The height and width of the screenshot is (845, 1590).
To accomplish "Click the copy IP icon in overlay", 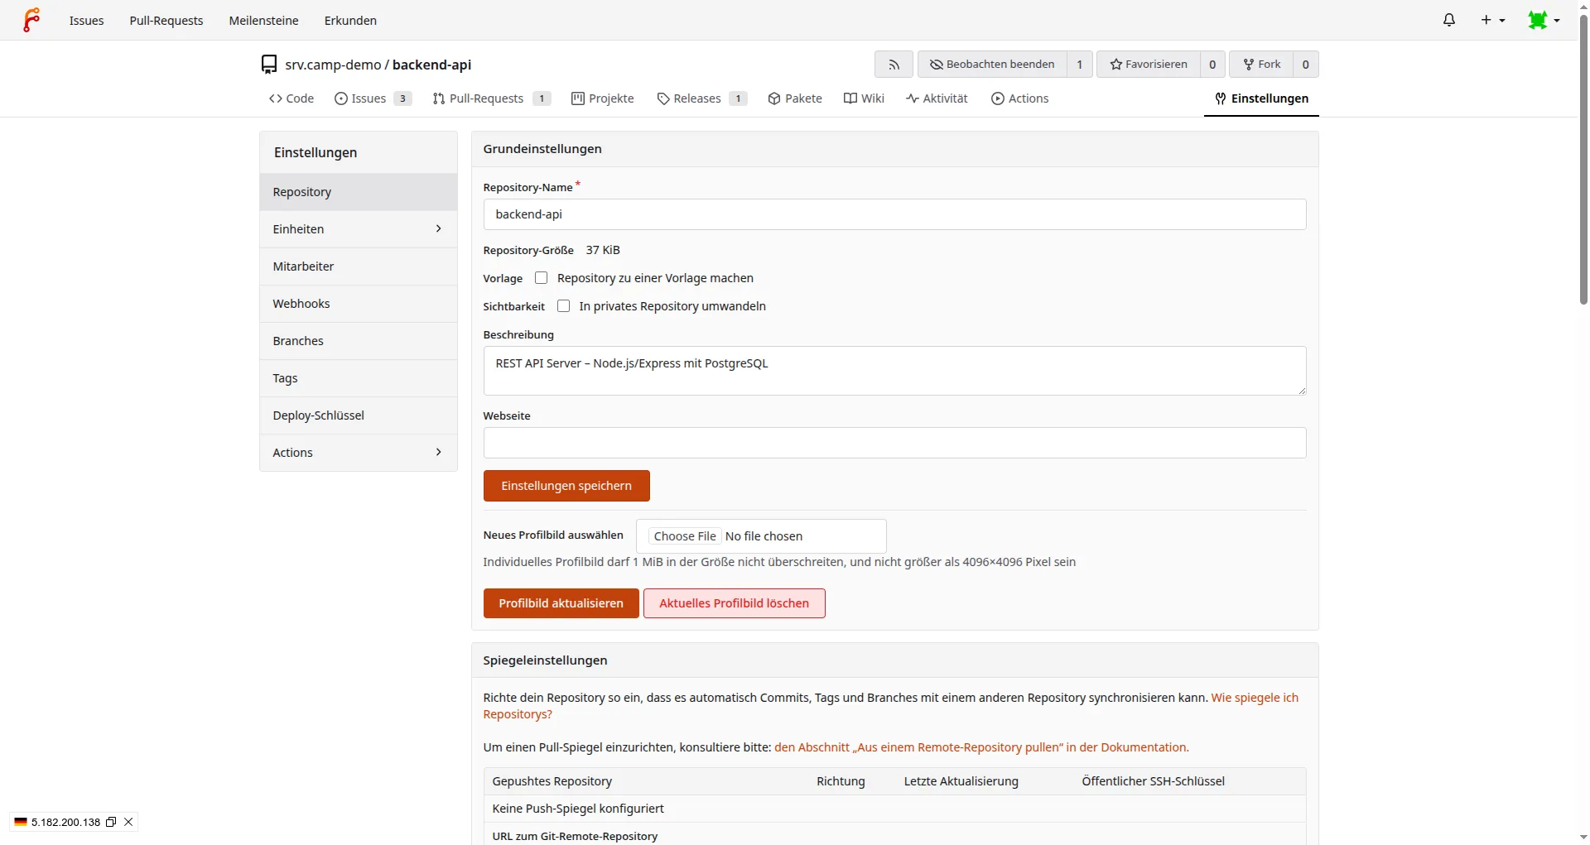I will click(111, 822).
